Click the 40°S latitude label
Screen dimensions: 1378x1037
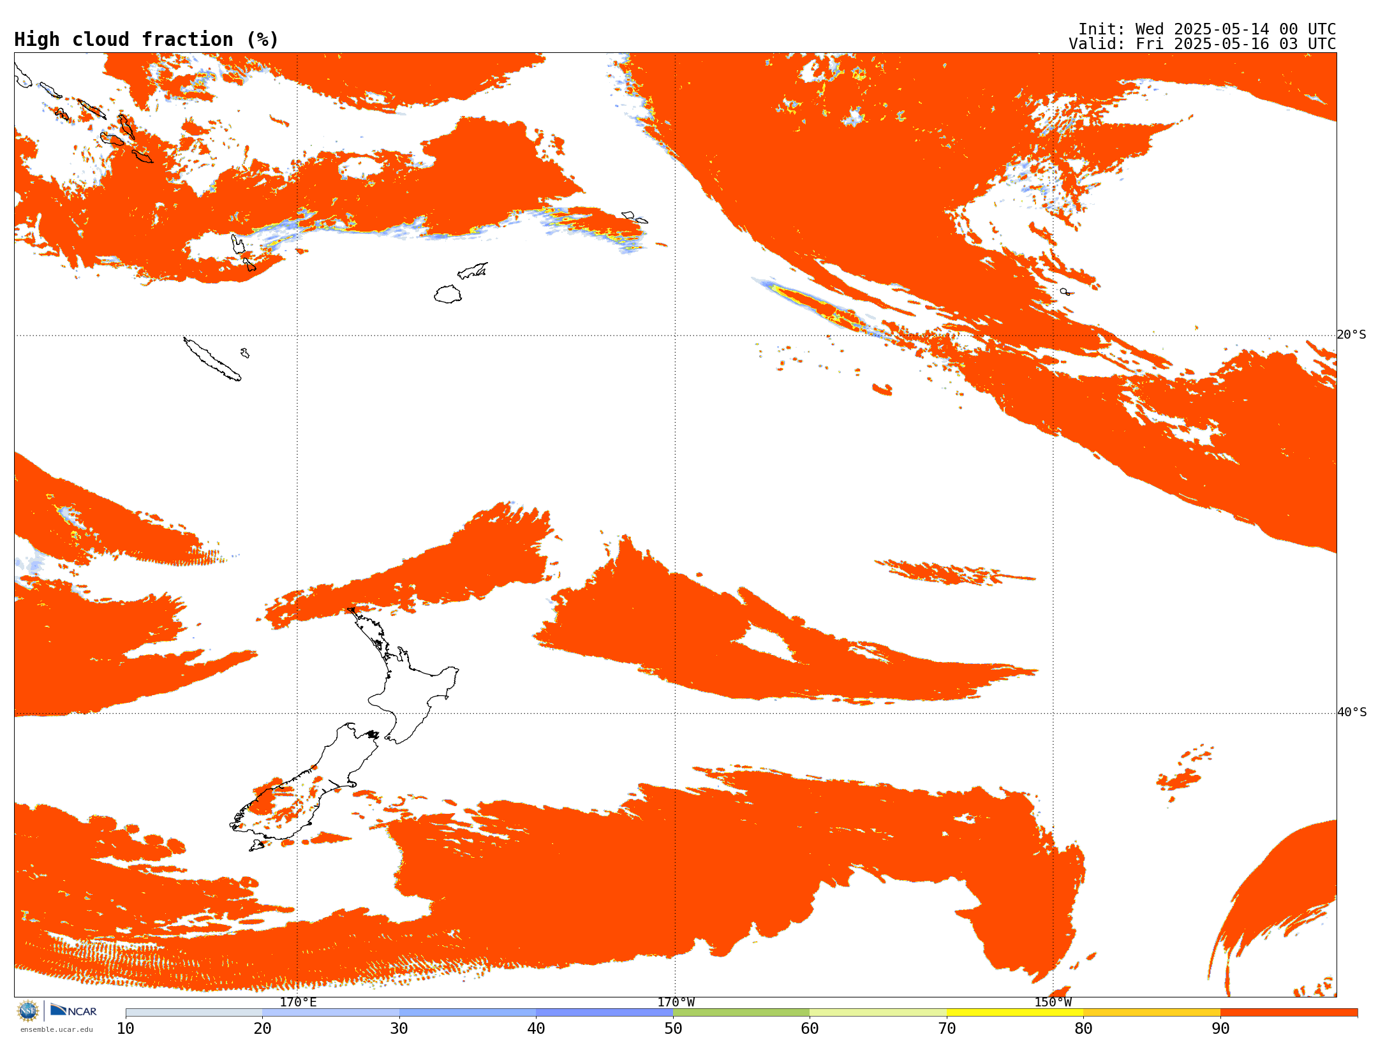(x=1352, y=712)
